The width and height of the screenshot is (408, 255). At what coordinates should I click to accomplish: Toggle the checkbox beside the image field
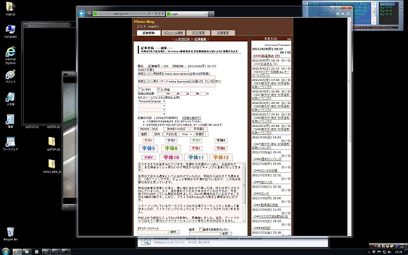[201, 229]
